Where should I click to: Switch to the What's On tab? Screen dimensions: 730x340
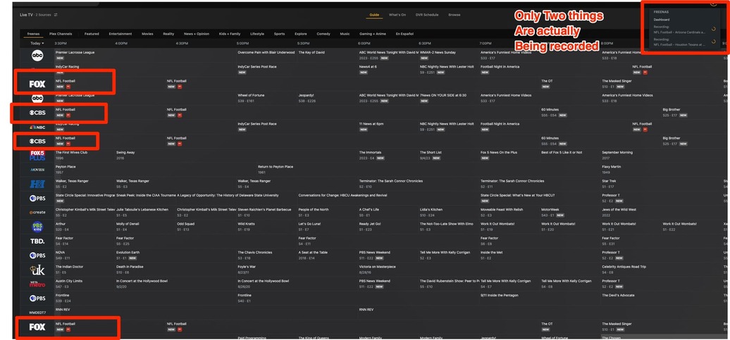pyautogui.click(x=397, y=15)
